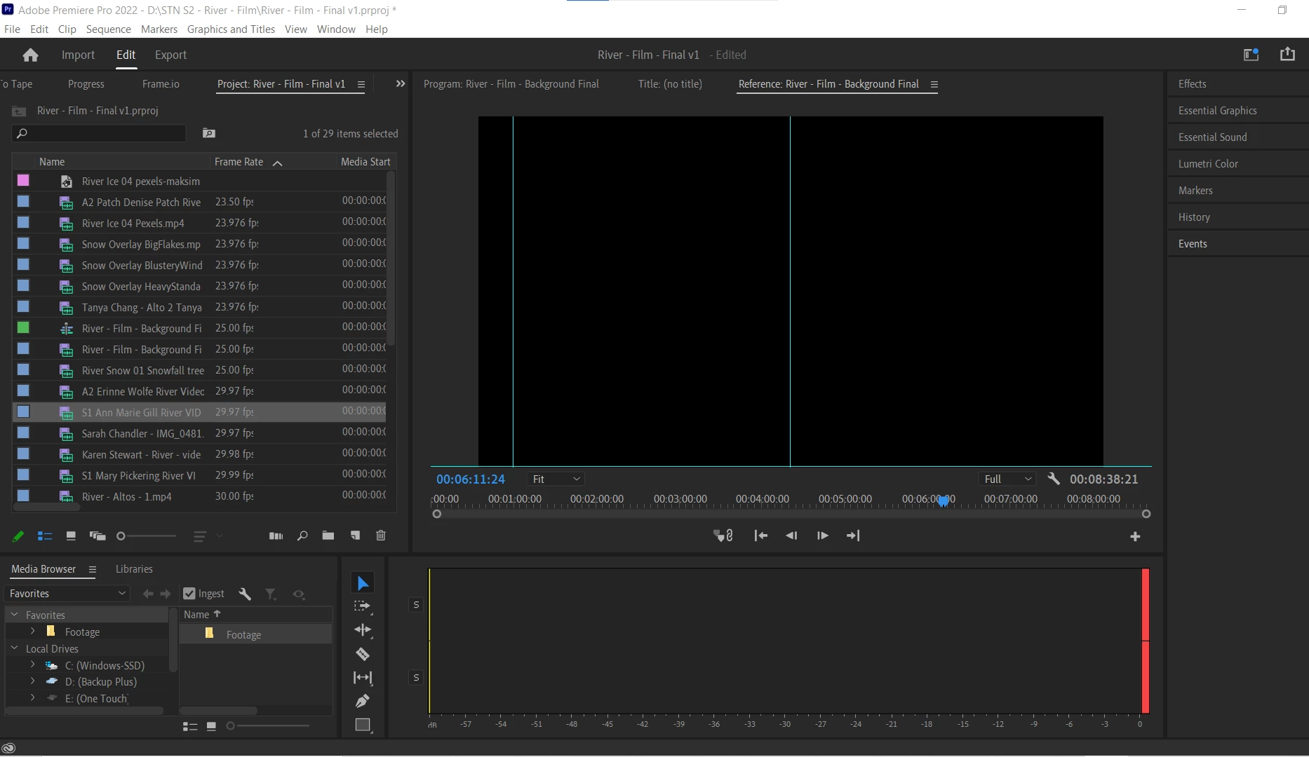1309x757 pixels.
Task: Open the Fit zoom level dropdown
Action: click(556, 479)
